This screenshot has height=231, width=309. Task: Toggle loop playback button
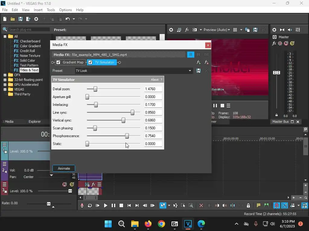click(x=90, y=205)
